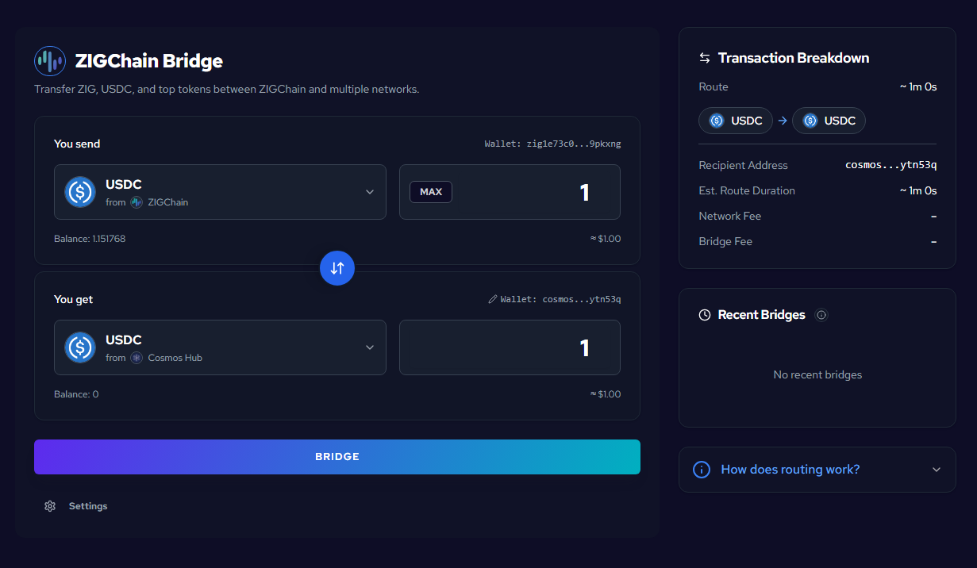Click the clock icon next to Recent Bridges
The width and height of the screenshot is (977, 568).
(x=705, y=315)
